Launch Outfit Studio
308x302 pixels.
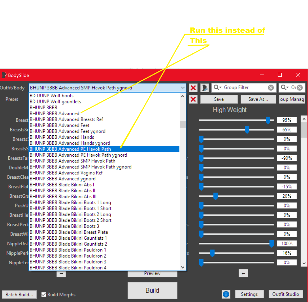coord(285,294)
